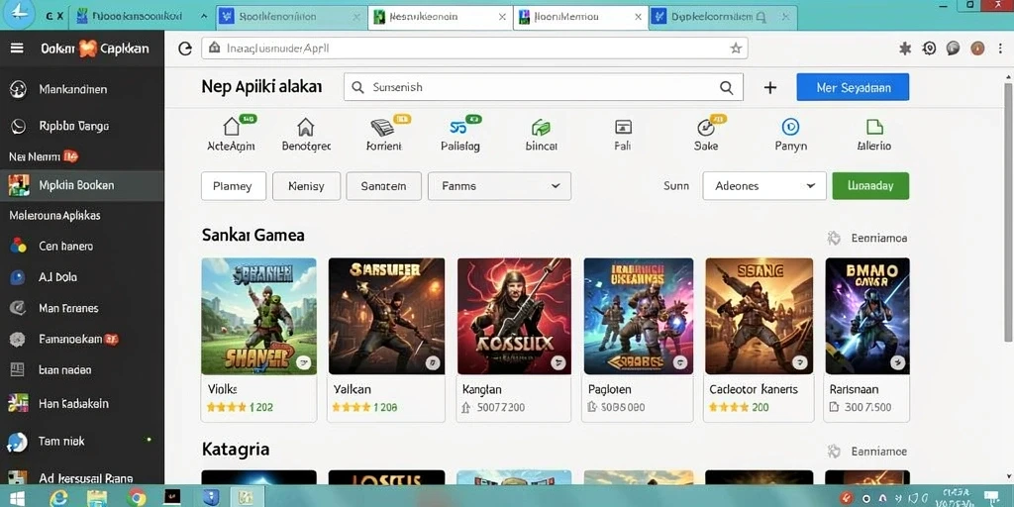Click the Mer Seyadman blue button

[853, 87]
